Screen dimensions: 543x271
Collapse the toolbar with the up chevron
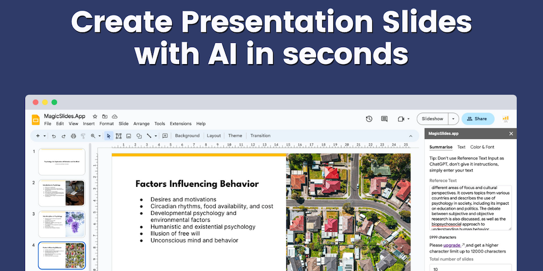[x=410, y=135]
